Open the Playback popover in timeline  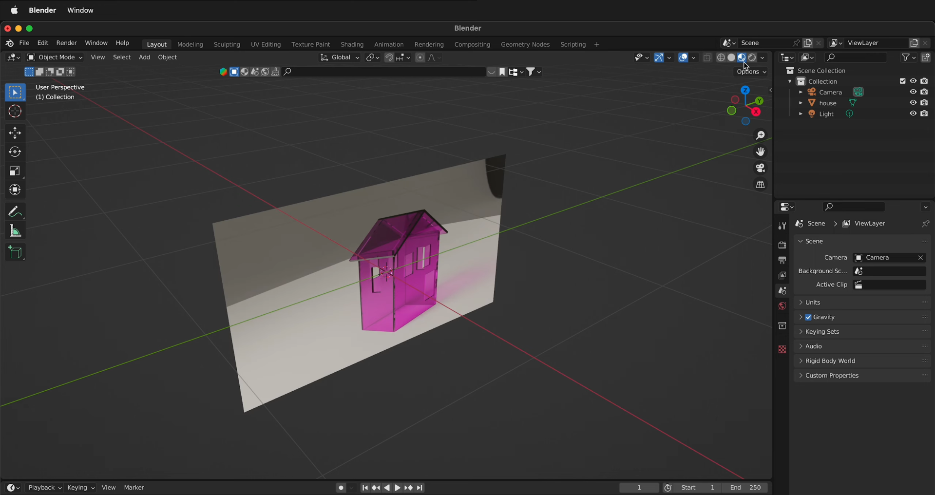(x=44, y=488)
